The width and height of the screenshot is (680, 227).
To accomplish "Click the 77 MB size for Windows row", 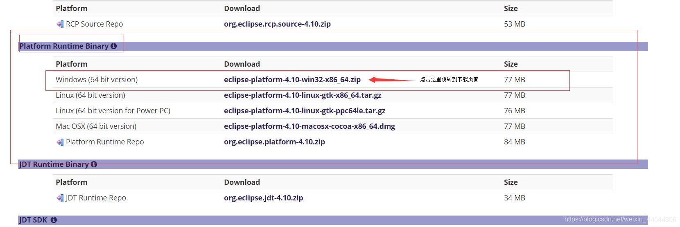I will (515, 80).
